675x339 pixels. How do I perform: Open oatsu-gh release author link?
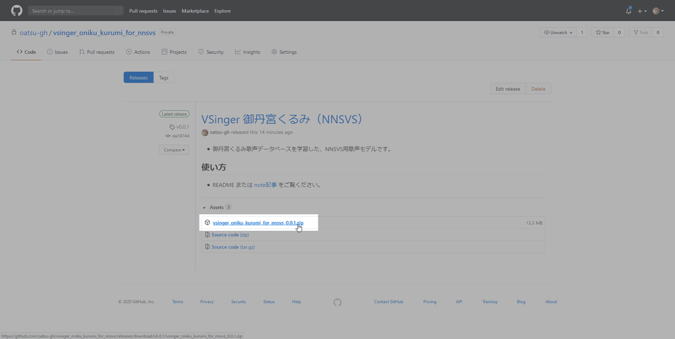click(x=219, y=133)
